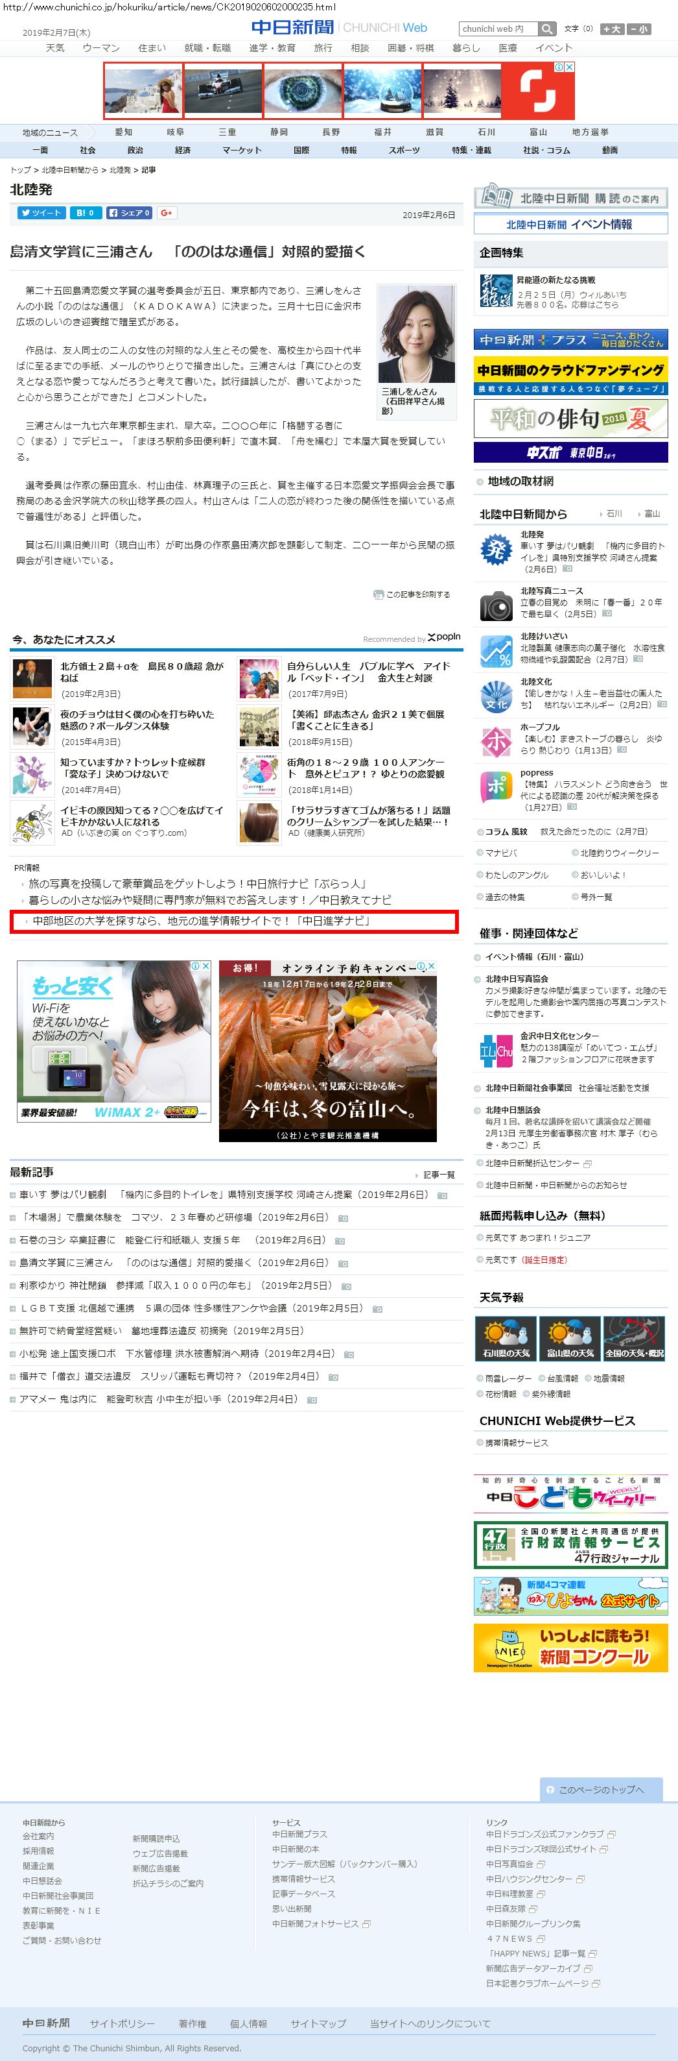Open 石巻のヨシ 卒業証書に article
The height and width of the screenshot is (2061, 678).
pyautogui.click(x=172, y=1240)
